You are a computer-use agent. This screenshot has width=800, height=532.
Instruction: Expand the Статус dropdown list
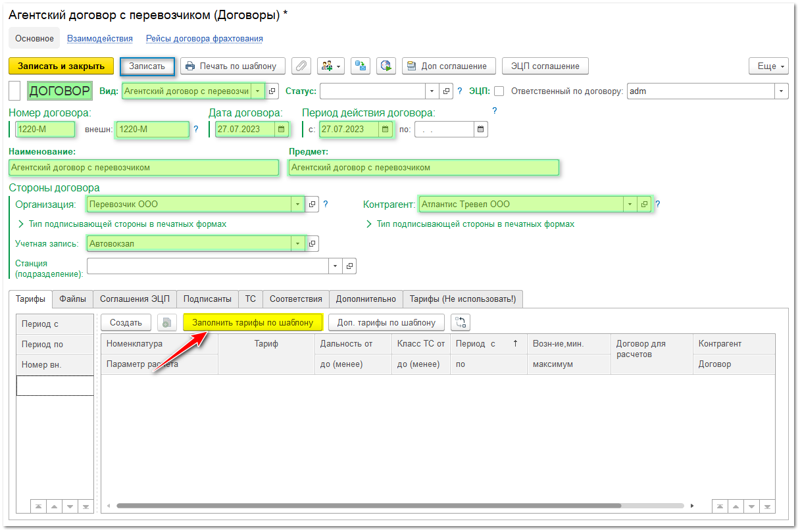click(x=432, y=91)
